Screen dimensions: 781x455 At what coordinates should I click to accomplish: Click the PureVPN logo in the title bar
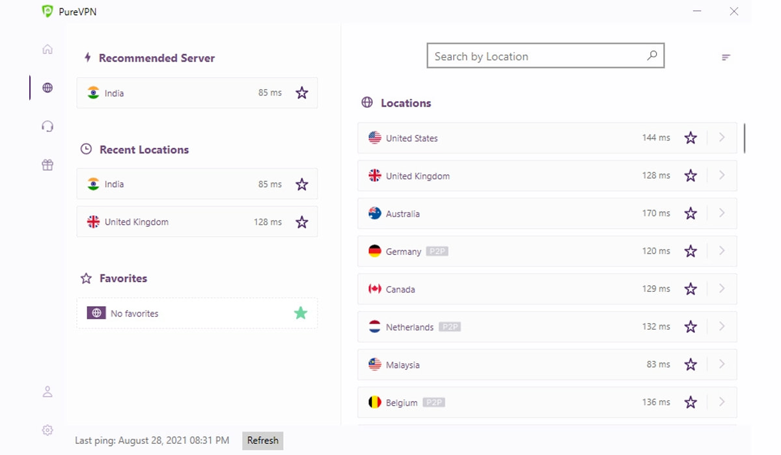[48, 11]
